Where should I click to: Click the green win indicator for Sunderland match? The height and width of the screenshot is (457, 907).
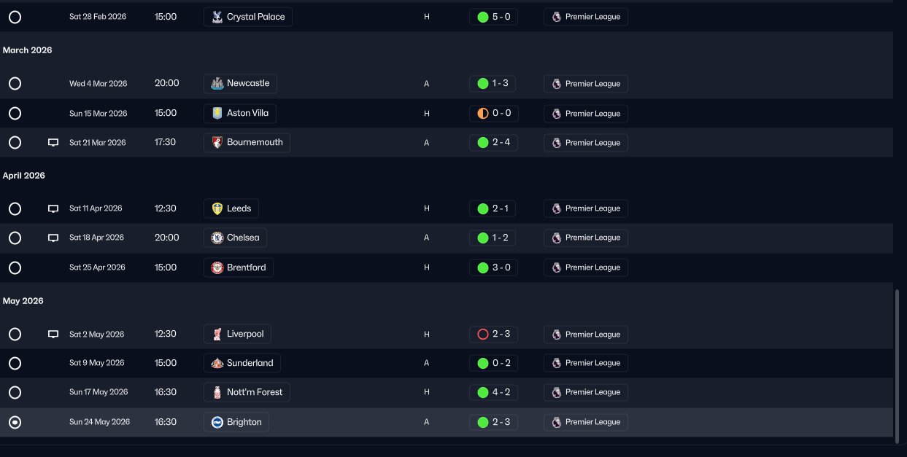point(482,363)
